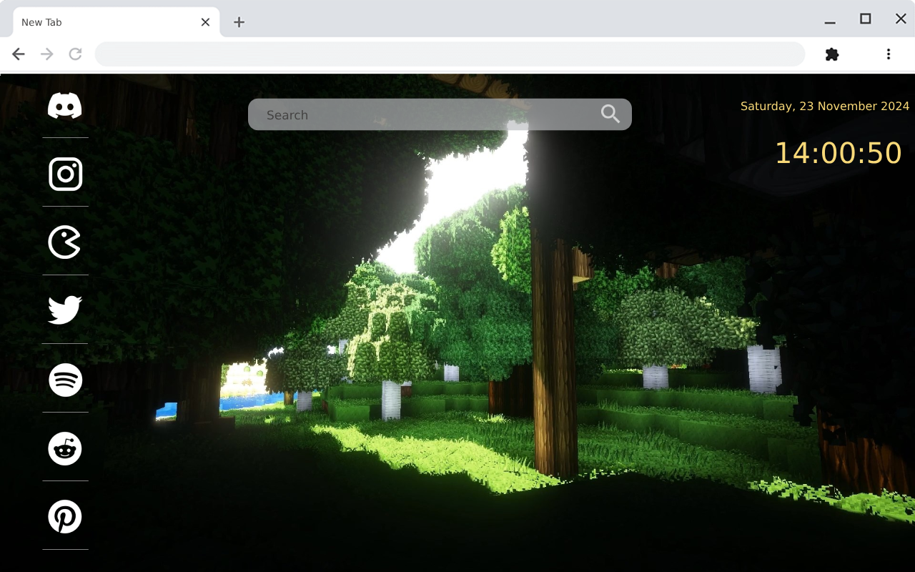
Task: Click the date Saturday, 23 November 2024
Action: point(825,106)
